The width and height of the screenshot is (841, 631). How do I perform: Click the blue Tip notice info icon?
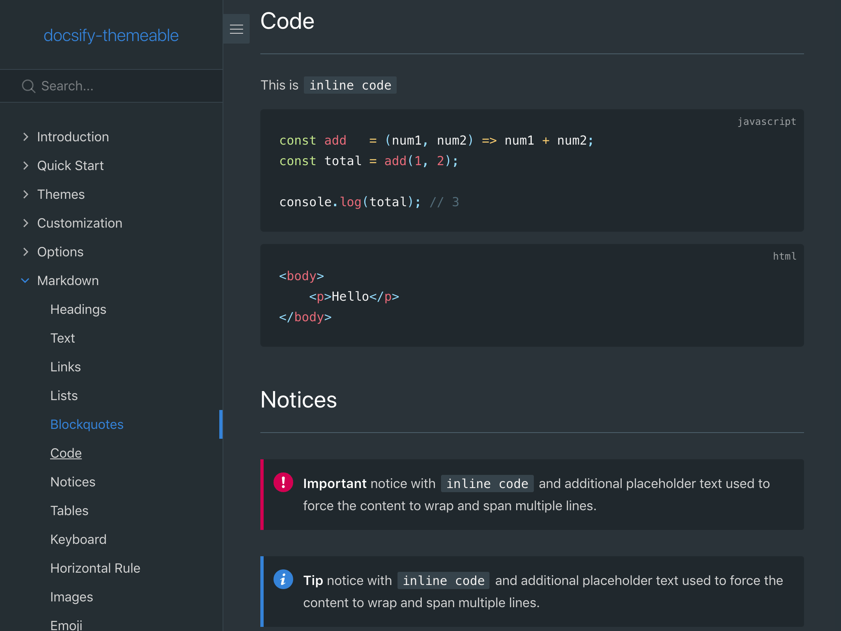[284, 579]
